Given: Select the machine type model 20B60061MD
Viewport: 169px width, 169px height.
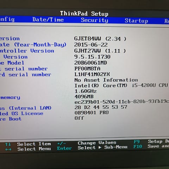Looking at the screenshot, I should (90, 63).
